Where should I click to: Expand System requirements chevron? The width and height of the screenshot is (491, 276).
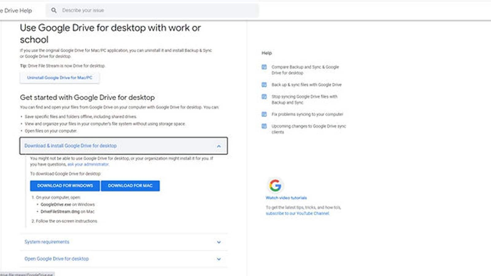[219, 242]
